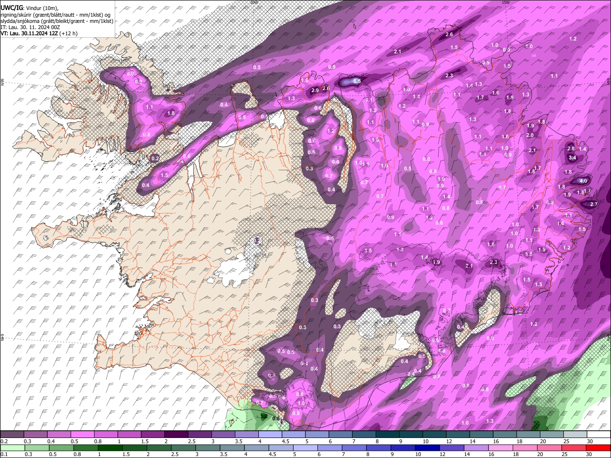Click the 'VT: Lau. 30.11.2024 12Z (+12 h)' line
The width and height of the screenshot is (611, 458).
[x=39, y=33]
